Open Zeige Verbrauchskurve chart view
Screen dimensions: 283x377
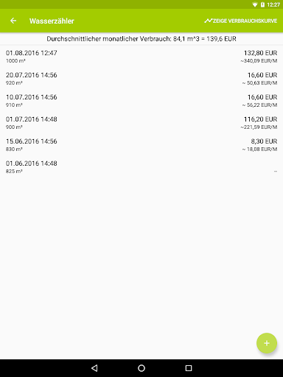pos(241,21)
